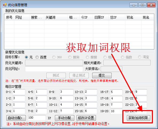Click the 日限IP column header
158x129 pixels.
(100, 17)
